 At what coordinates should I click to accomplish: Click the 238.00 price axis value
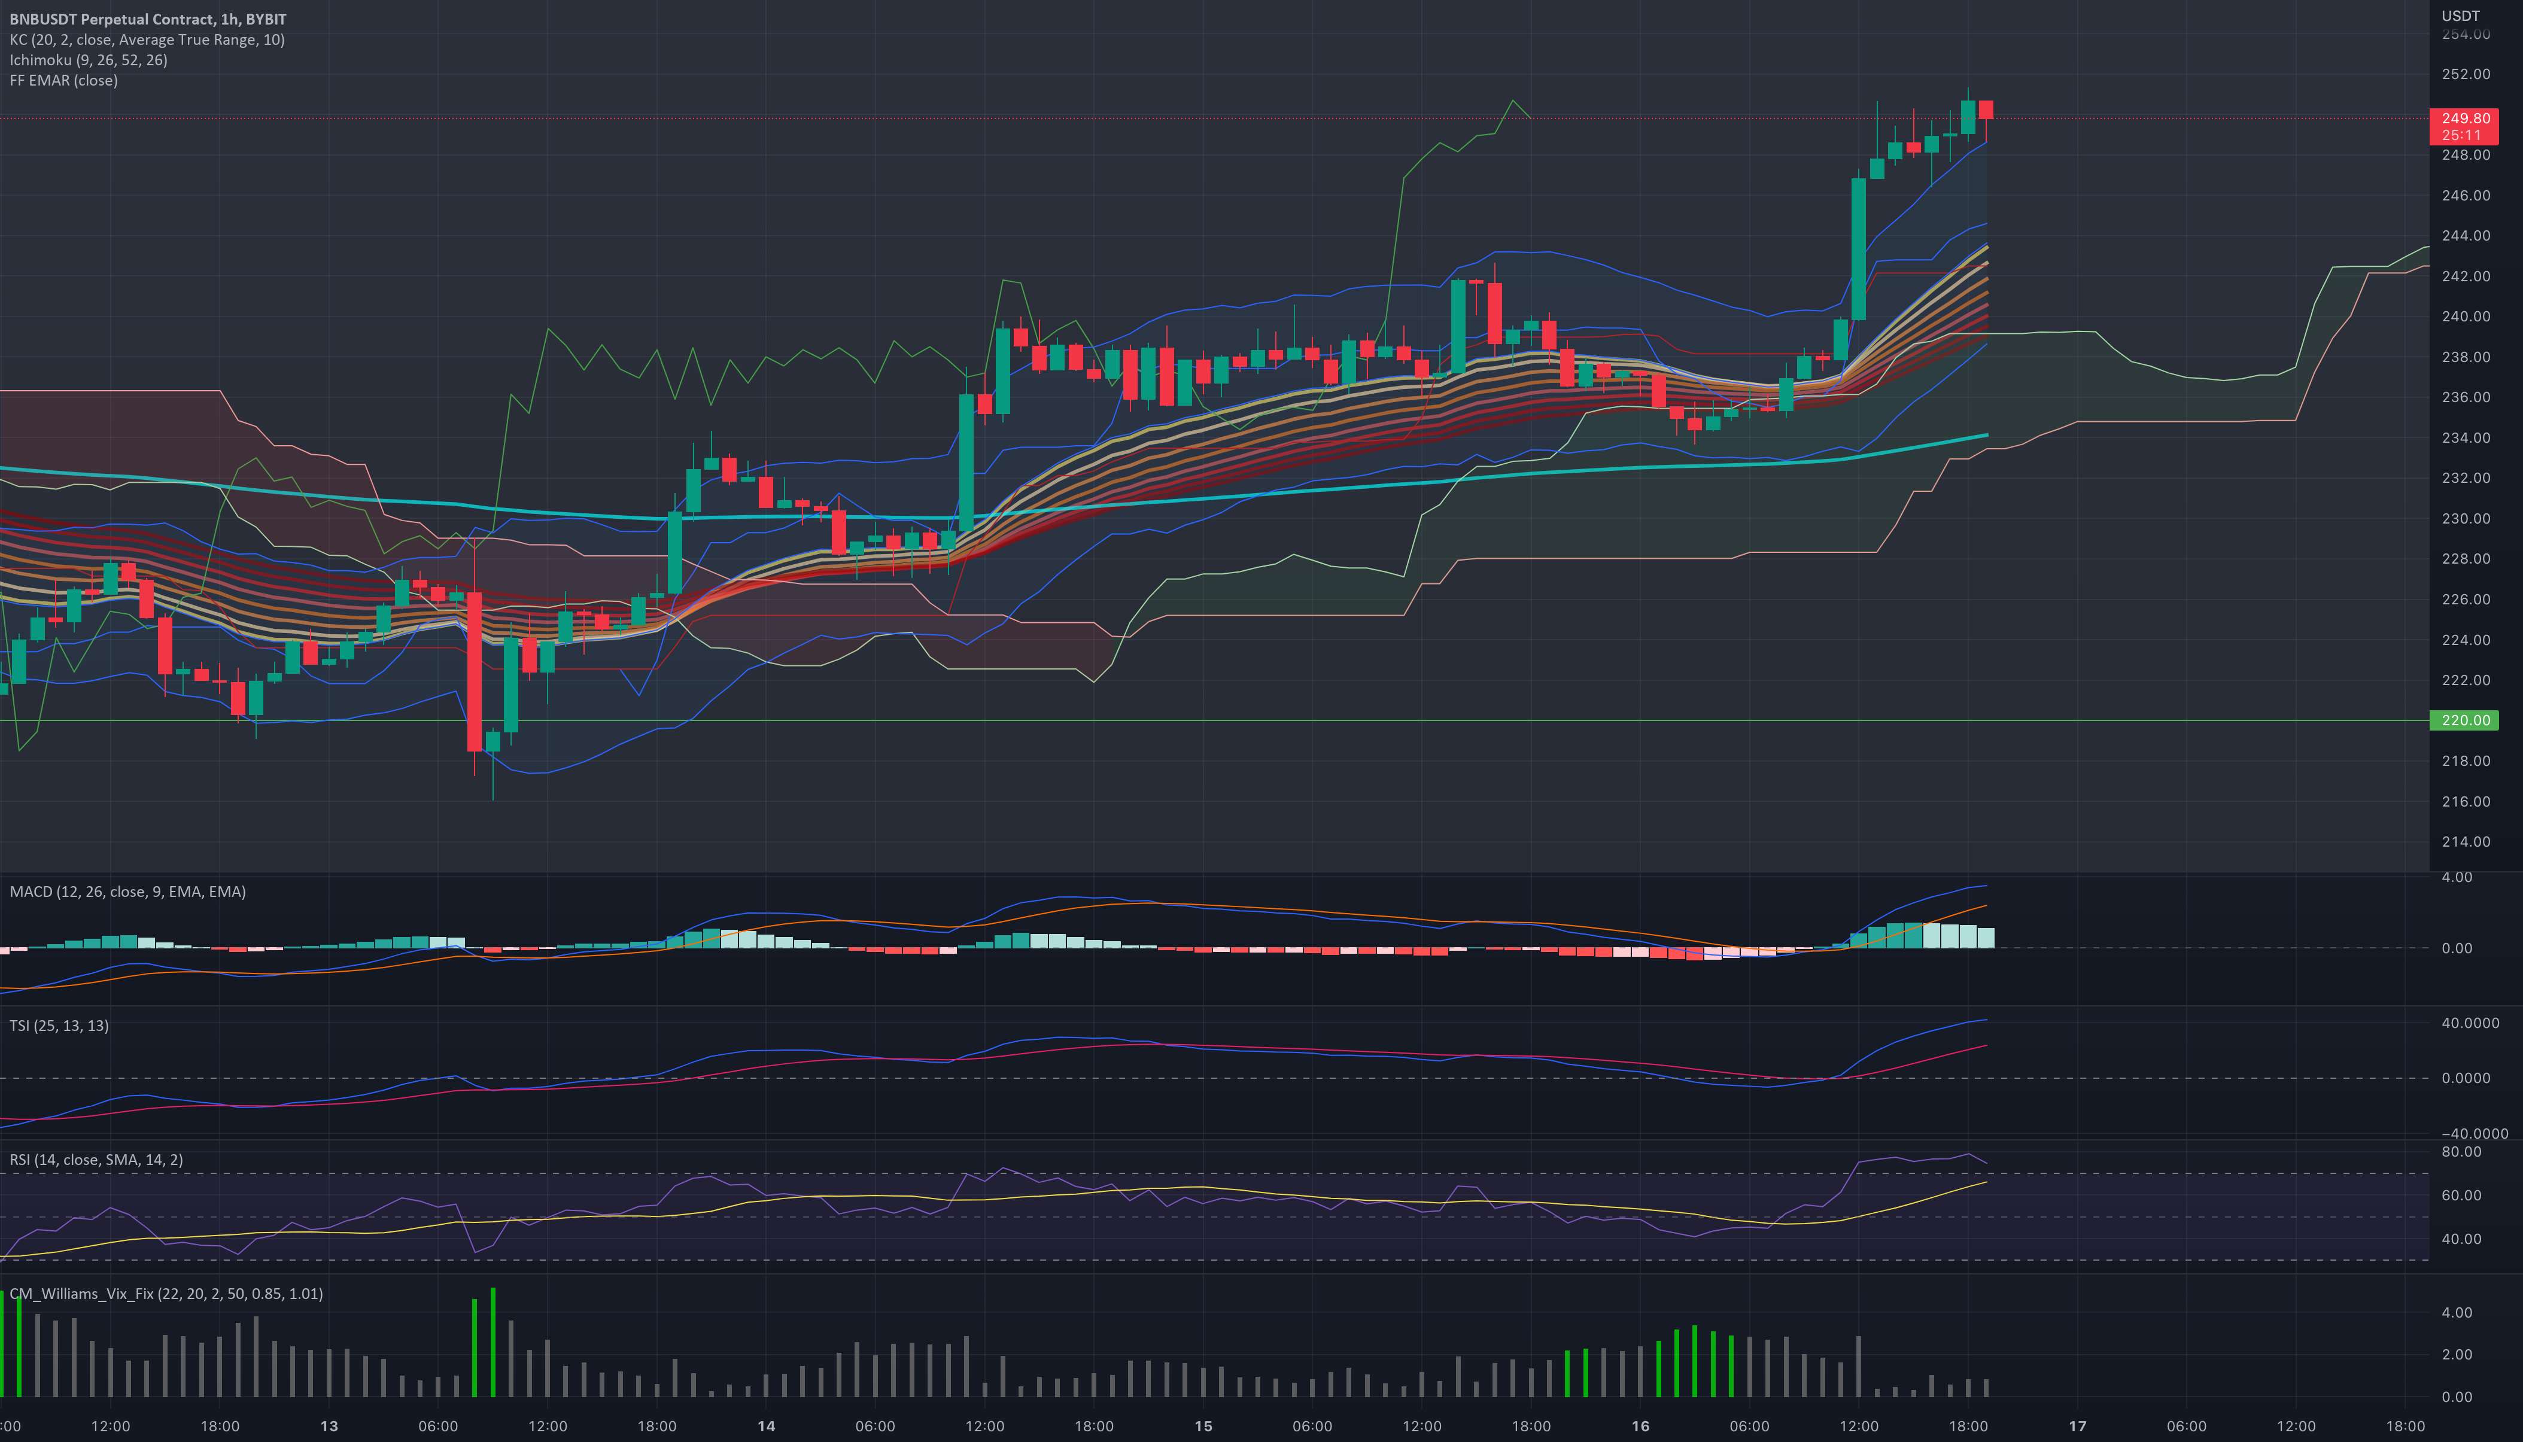[2466, 357]
